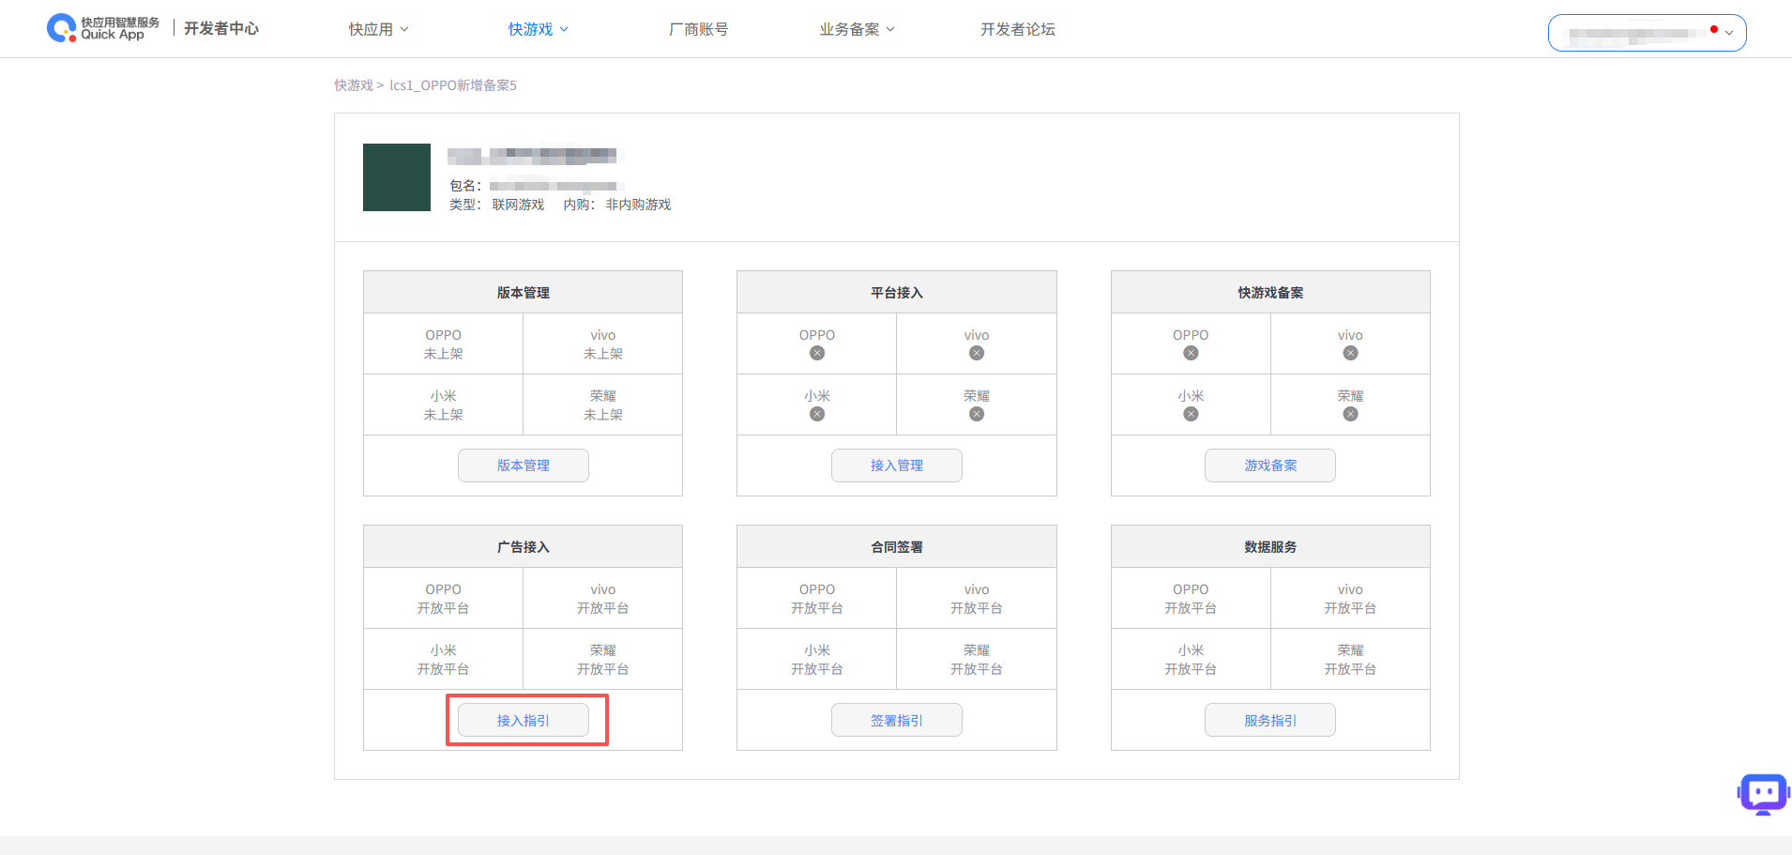Open the 业务备案 dropdown menu
The image size is (1792, 855).
pyautogui.click(x=857, y=29)
